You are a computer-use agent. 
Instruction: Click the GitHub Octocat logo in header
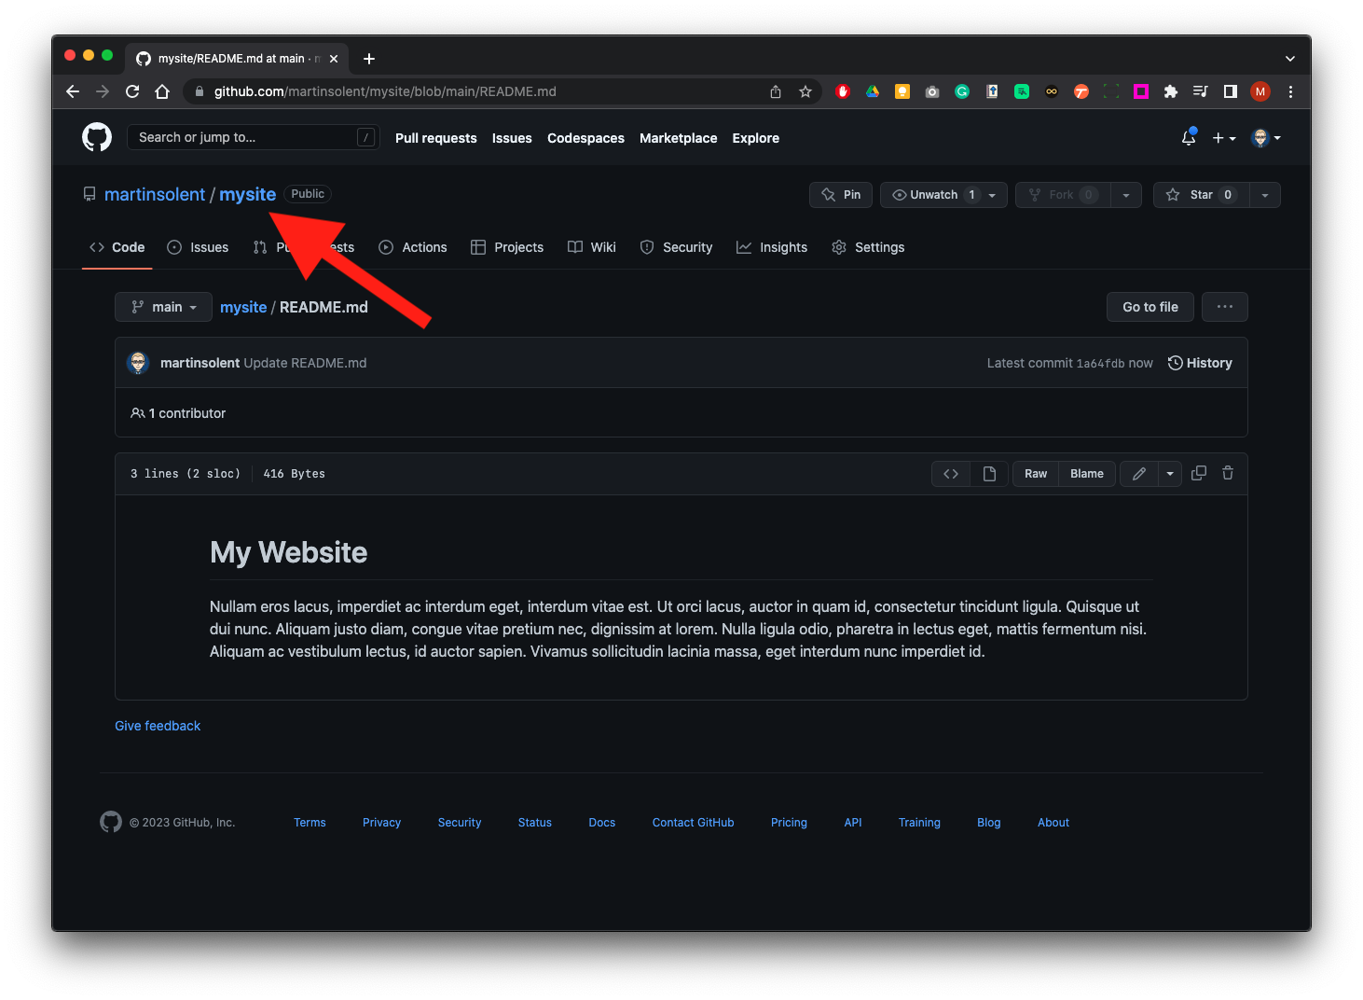click(x=97, y=138)
